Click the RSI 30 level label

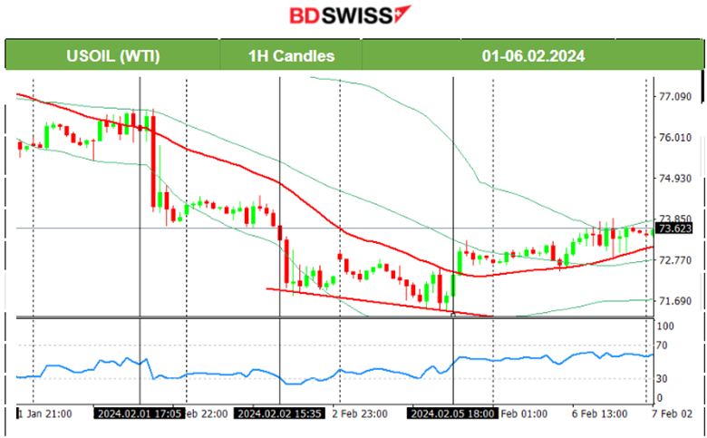click(x=663, y=378)
